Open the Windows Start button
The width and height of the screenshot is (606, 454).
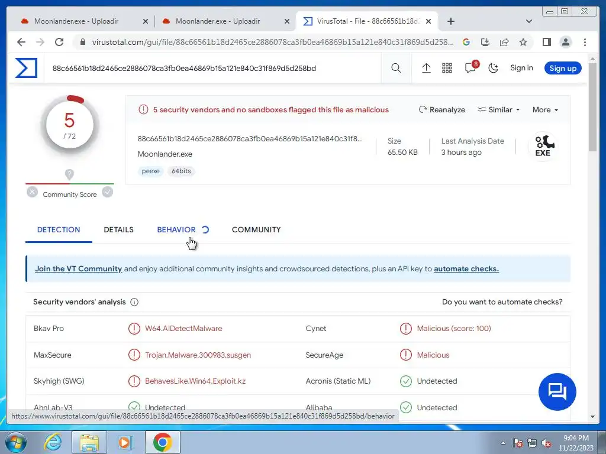tap(15, 442)
